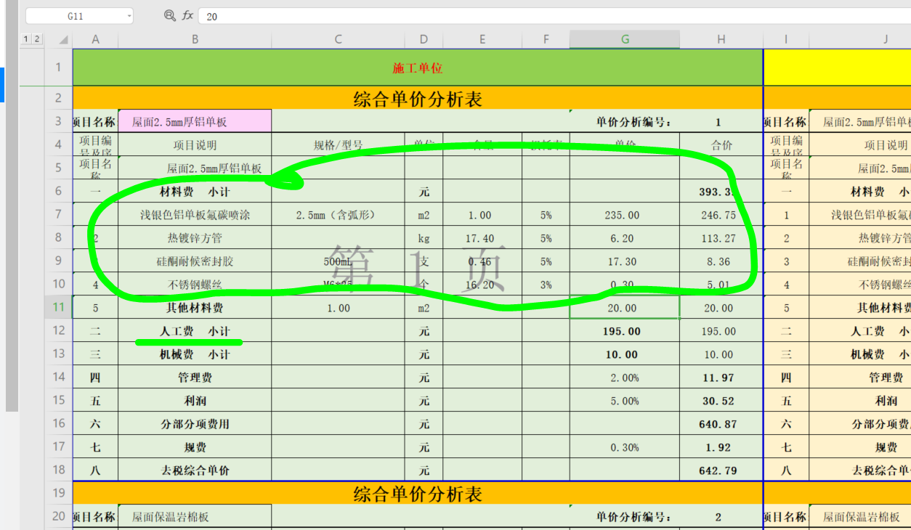Select row 11 header

(x=59, y=307)
